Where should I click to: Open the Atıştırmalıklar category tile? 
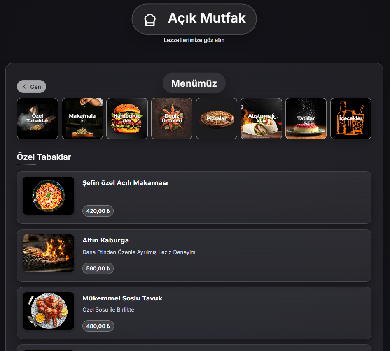point(261,118)
